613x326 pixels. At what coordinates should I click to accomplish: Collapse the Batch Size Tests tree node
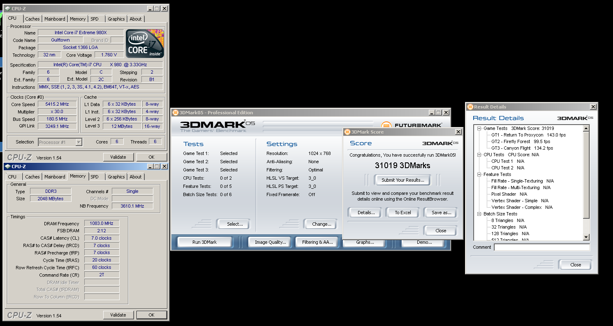(x=479, y=214)
